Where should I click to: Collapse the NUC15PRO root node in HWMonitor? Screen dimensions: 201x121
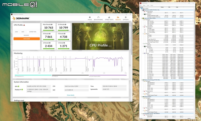tap(140, 8)
